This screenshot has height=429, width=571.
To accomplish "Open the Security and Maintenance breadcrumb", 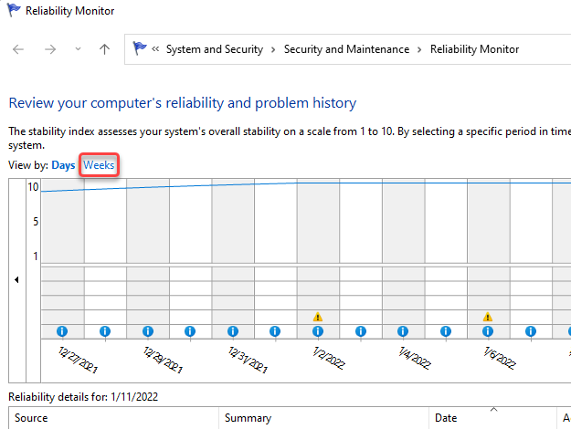I will 346,49.
